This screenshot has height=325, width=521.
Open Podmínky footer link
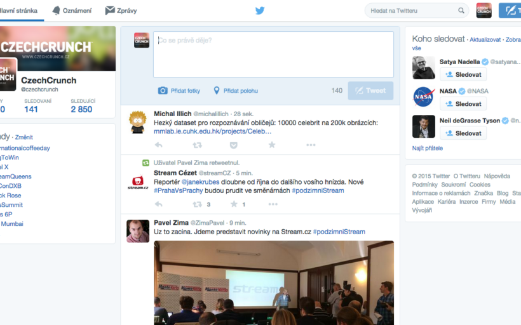tap(424, 185)
